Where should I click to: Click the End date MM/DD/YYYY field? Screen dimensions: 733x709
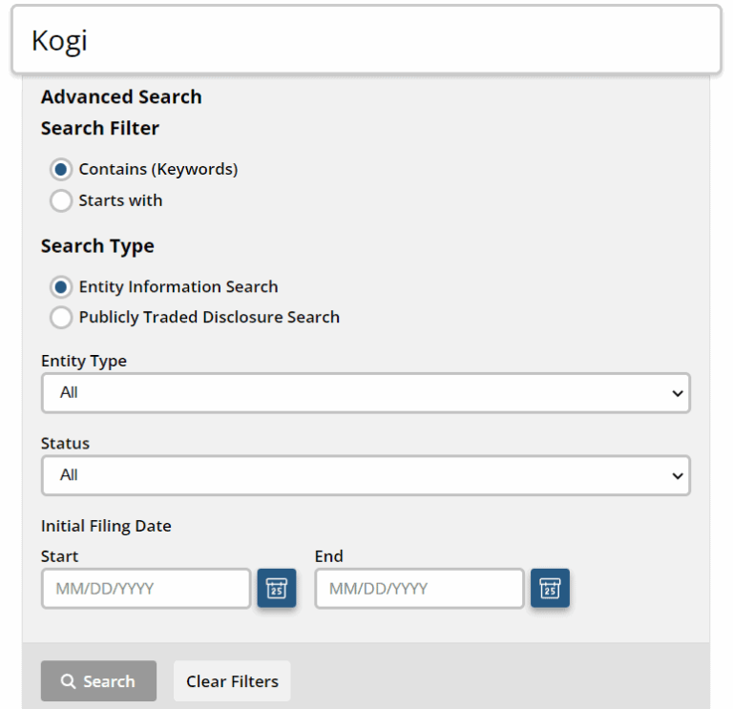pos(419,589)
